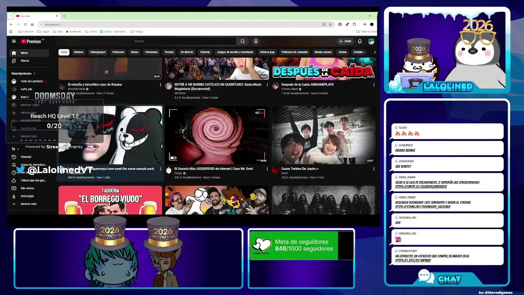Open Casos Turbios De Japón thumbnail

click(323, 135)
